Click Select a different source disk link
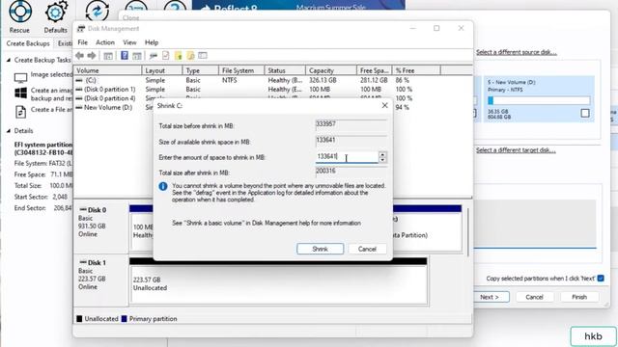618x347 pixels. 517,52
